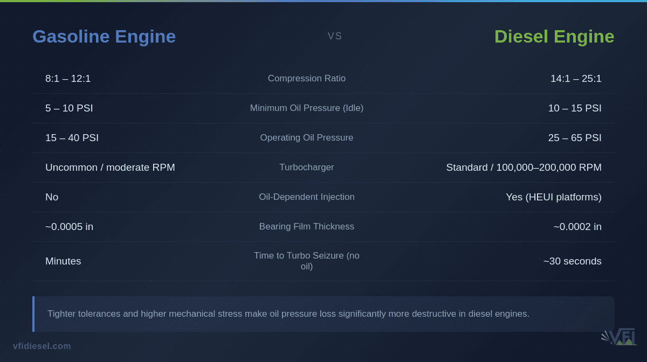The width and height of the screenshot is (647, 362).
Task: Click the Oil-Dependent Injection label
Action: coord(307,197)
